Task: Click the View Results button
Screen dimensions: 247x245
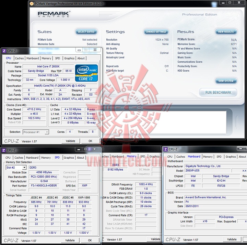Action: [x=226, y=32]
